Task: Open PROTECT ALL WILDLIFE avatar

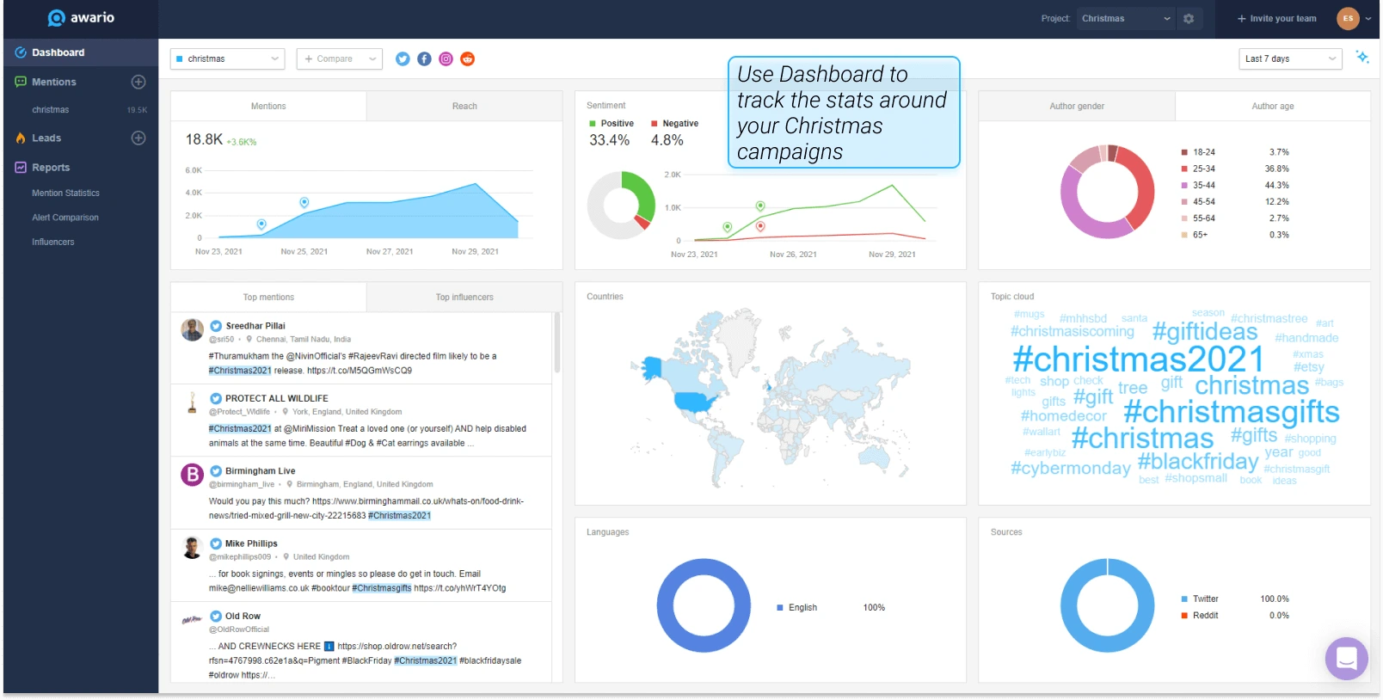Action: tap(192, 402)
